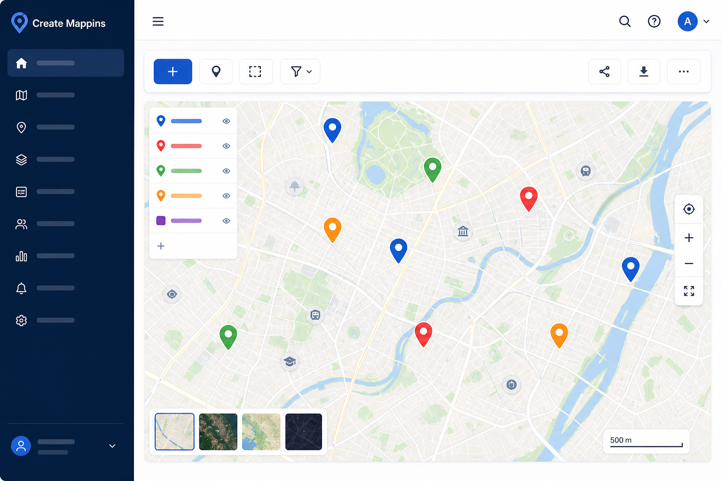
Task: Expand the account dropdown chevron in header
Action: (706, 22)
